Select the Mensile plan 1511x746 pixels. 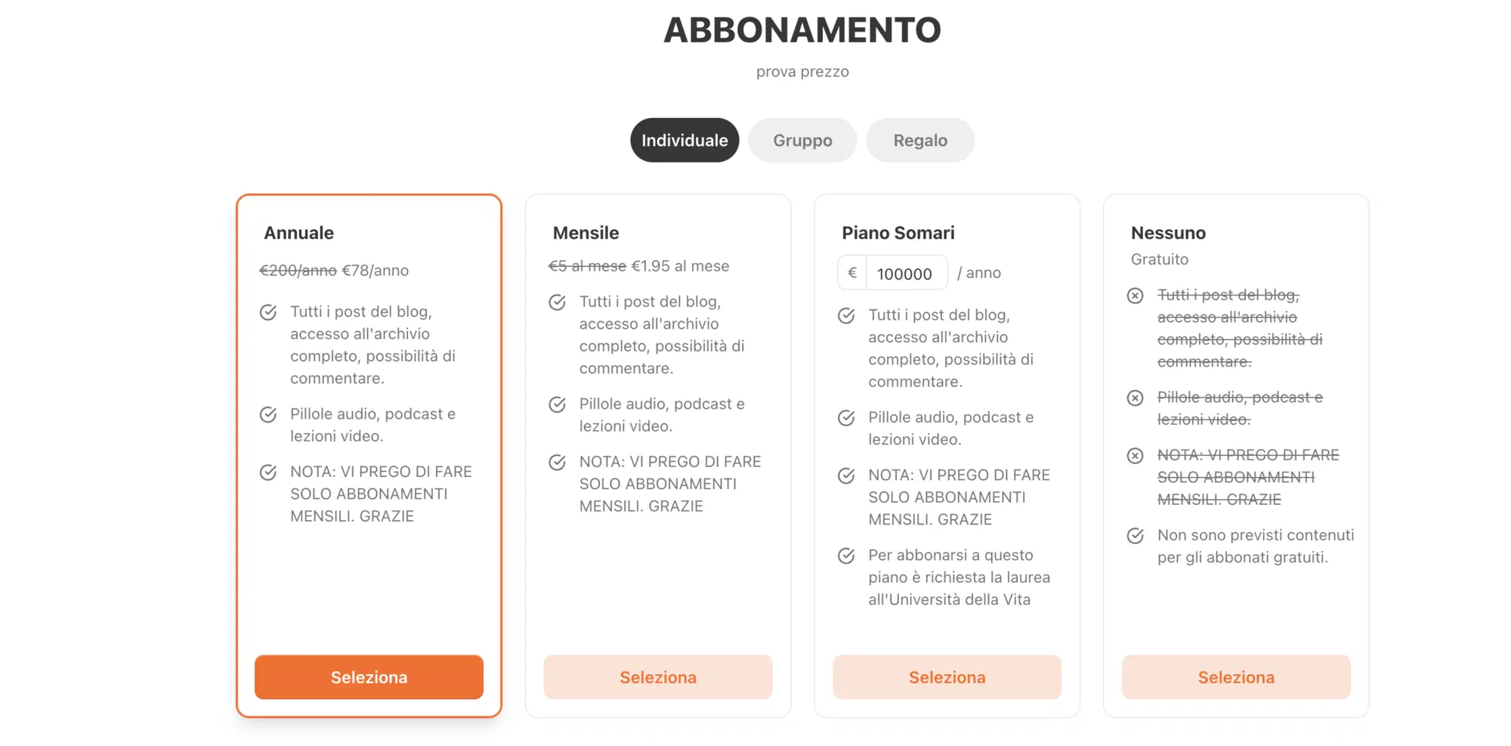[x=657, y=677]
